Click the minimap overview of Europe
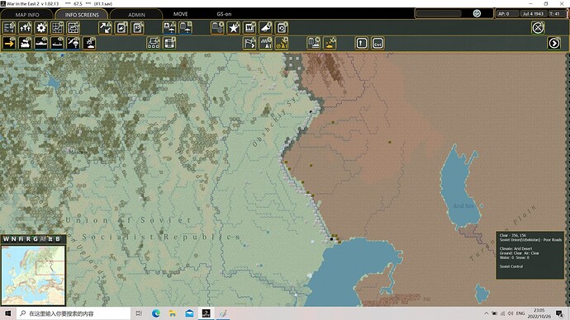570x320 pixels. tap(33, 275)
